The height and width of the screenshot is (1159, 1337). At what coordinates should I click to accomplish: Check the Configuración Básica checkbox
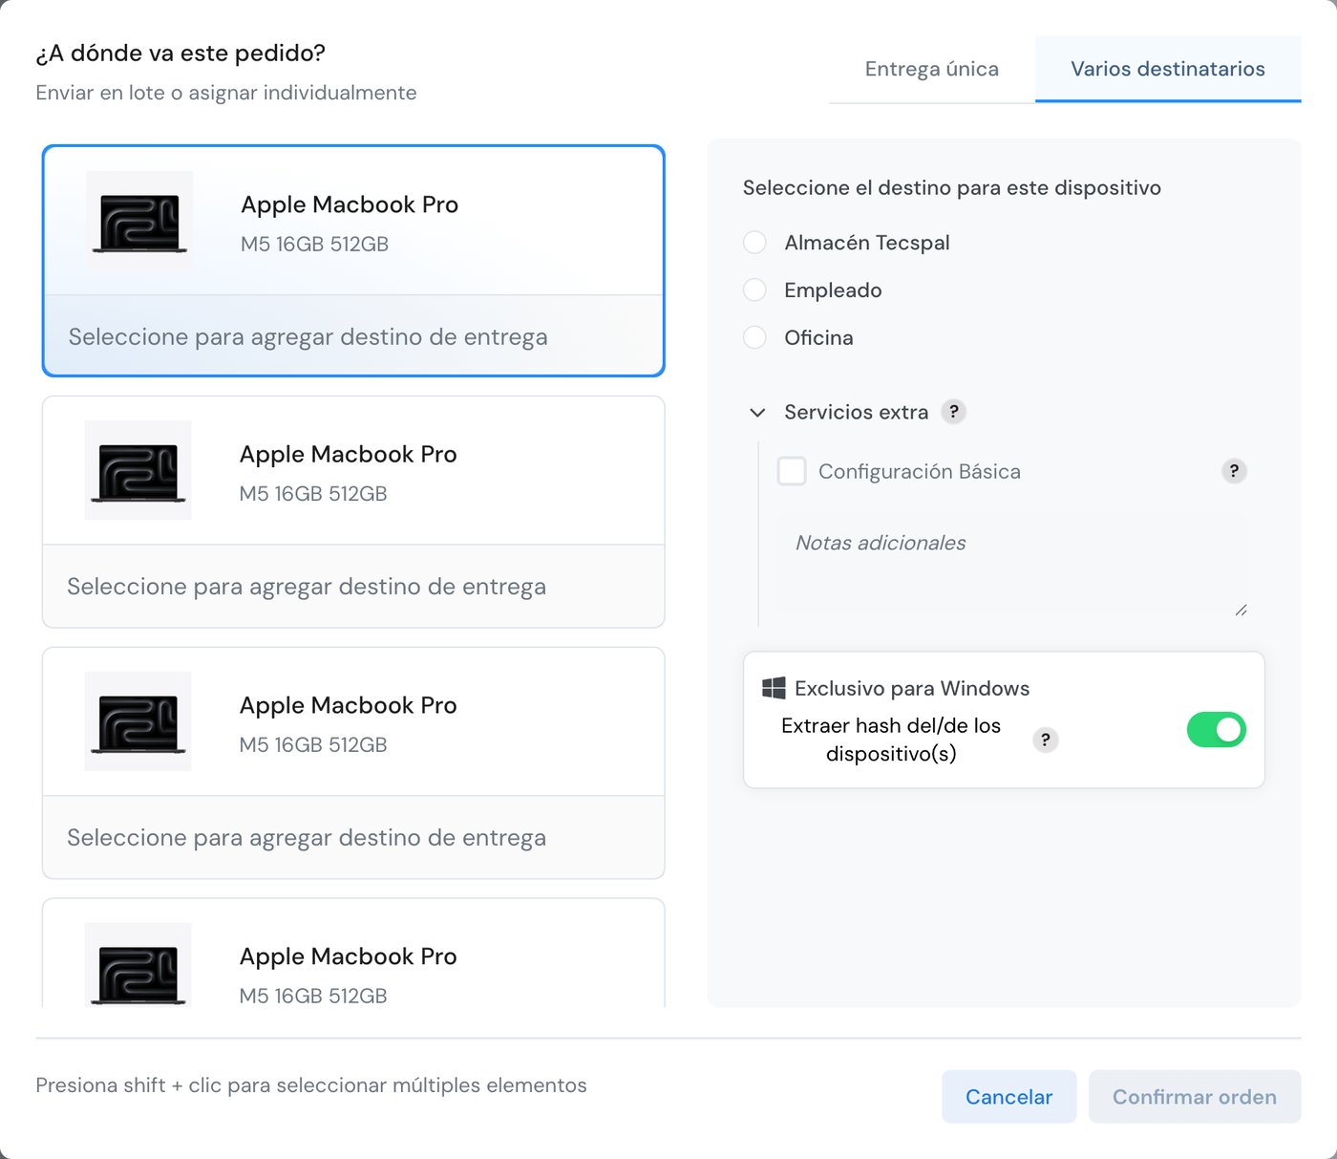pyautogui.click(x=792, y=471)
